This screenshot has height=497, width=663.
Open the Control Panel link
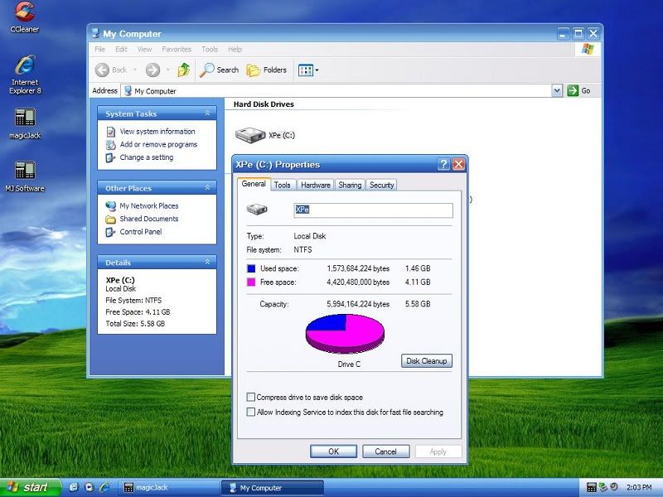(x=140, y=232)
